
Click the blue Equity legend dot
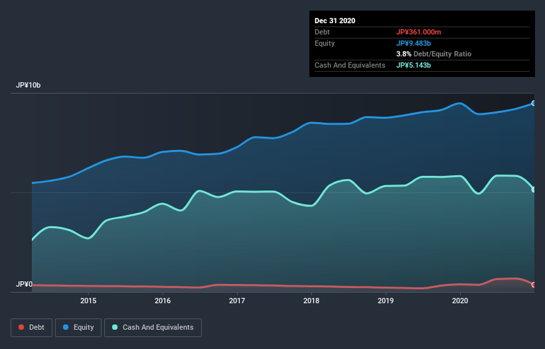pos(66,327)
